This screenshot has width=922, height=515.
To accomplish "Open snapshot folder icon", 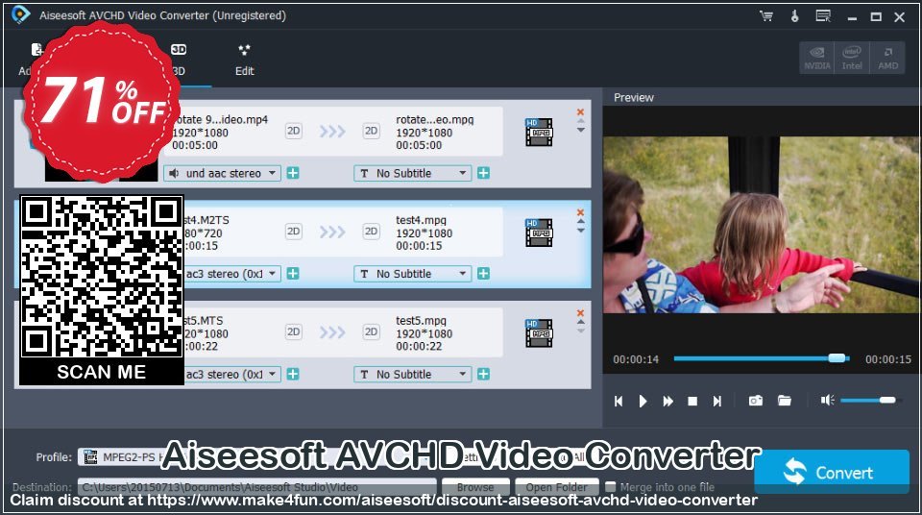I will point(785,401).
